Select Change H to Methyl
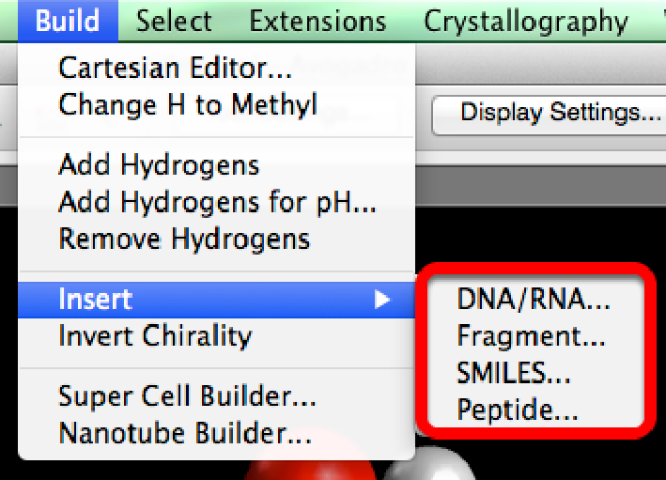Viewport: 666px width, 480px height. pos(188,104)
